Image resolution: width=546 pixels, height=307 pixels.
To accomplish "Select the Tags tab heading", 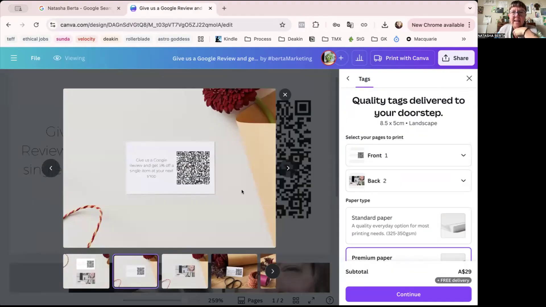I will [x=364, y=79].
